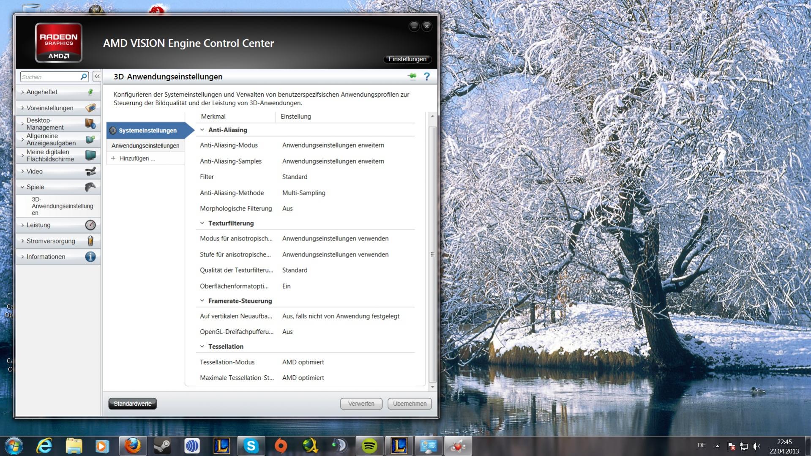Expand the Angeheftet section chevron
The width and height of the screenshot is (811, 456).
click(x=22, y=92)
